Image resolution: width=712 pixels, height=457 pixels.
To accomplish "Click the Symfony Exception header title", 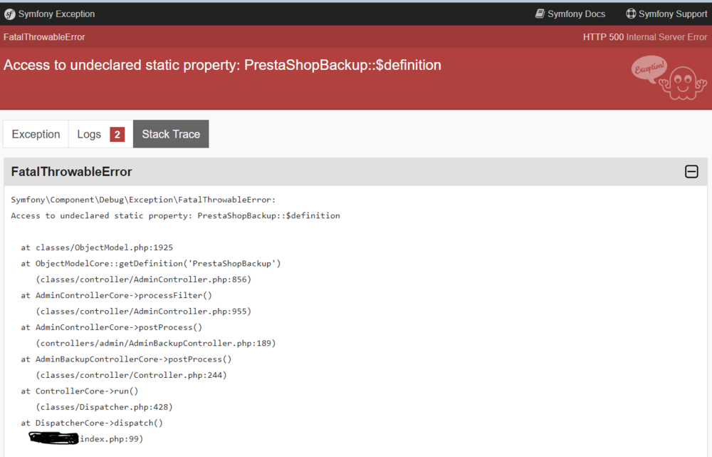I will [56, 14].
